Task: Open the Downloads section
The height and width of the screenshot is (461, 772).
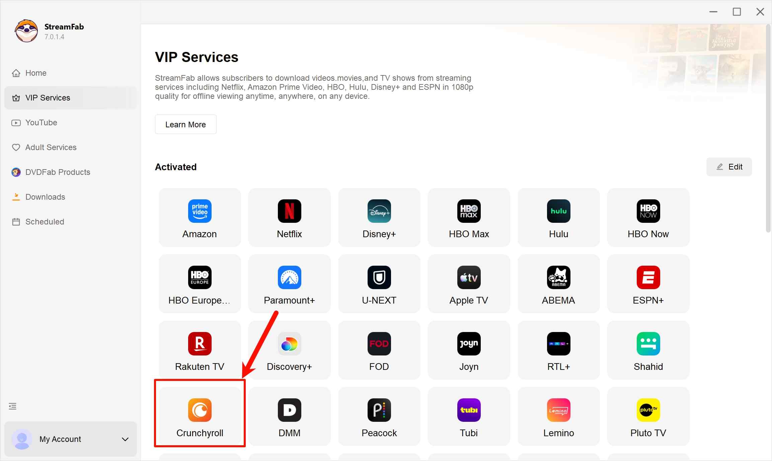Action: [45, 197]
